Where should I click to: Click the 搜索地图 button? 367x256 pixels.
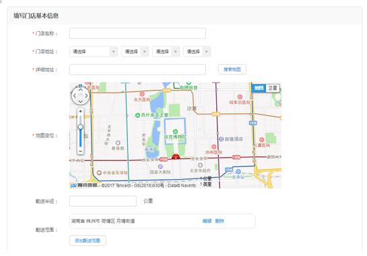pos(232,69)
